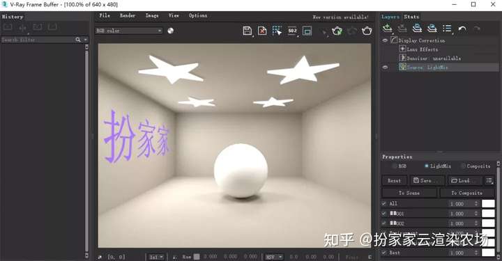Open the HSV color mode dropdown
This screenshot has width=502, height=261.
pyautogui.click(x=274, y=257)
